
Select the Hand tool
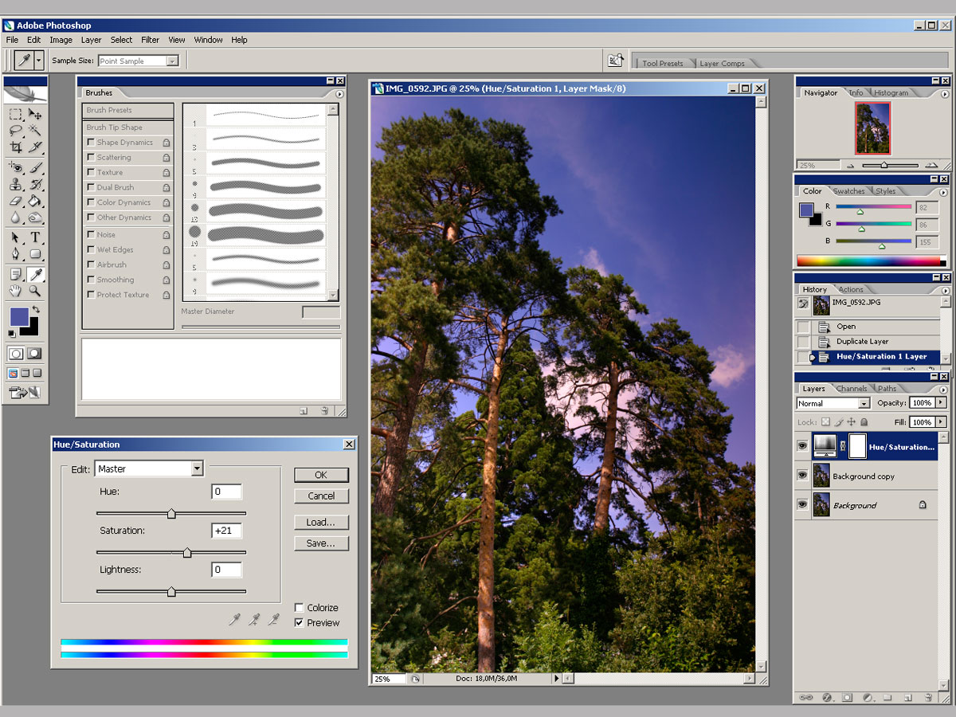(x=16, y=292)
